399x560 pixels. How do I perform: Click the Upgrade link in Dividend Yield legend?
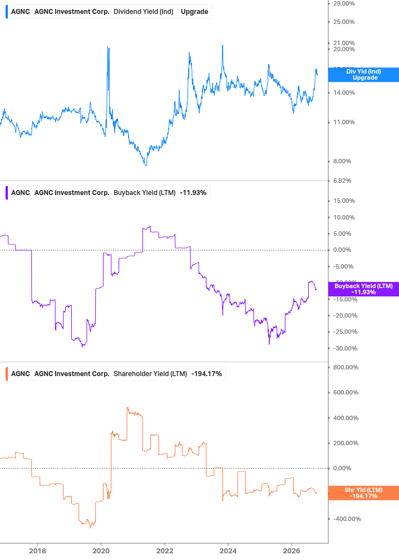click(194, 12)
